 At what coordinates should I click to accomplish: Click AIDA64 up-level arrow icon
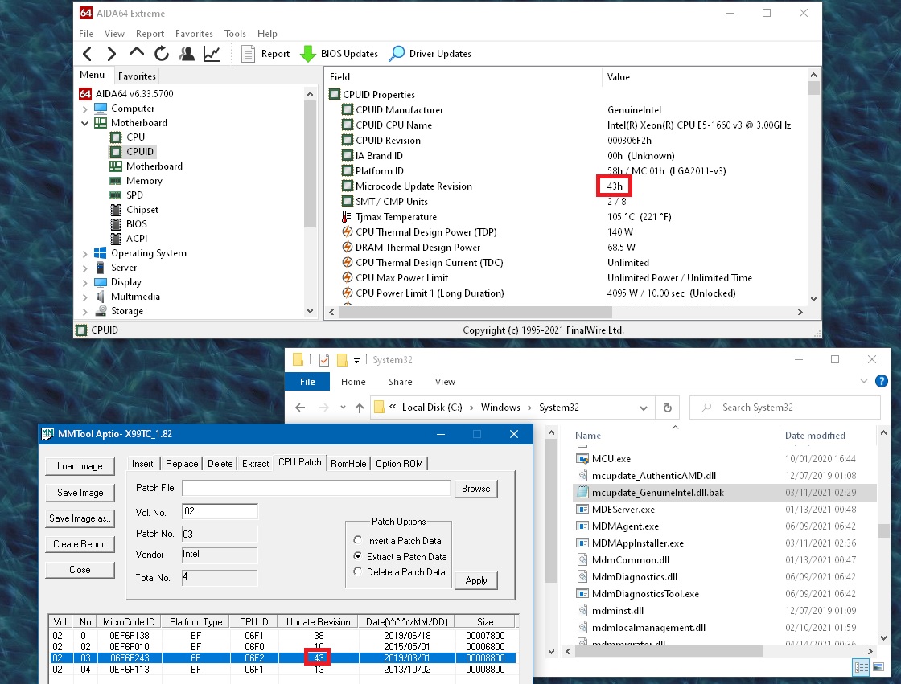(136, 53)
